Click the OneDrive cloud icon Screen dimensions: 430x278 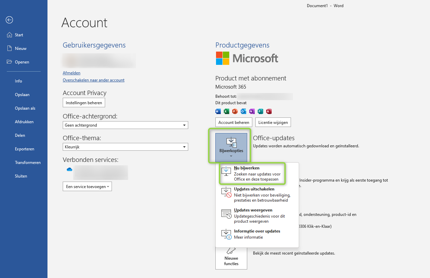[70, 169]
